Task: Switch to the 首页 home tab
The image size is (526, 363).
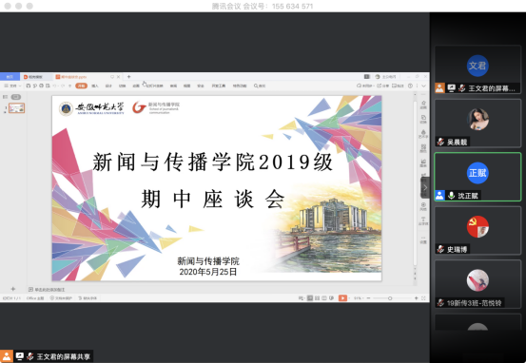Action: click(x=10, y=77)
